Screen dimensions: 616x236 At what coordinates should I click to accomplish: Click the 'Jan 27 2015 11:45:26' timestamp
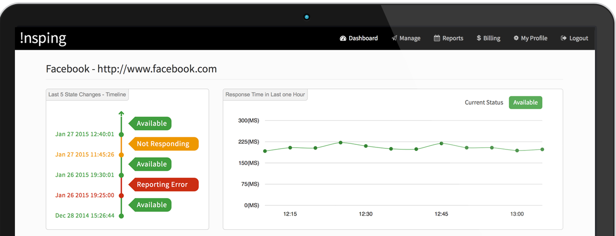pos(85,155)
